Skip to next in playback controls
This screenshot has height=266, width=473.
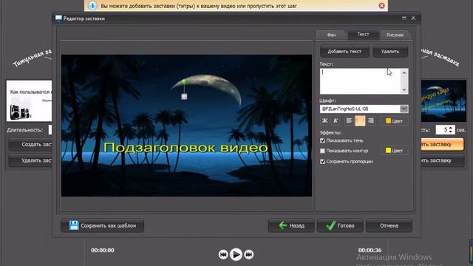248,254
